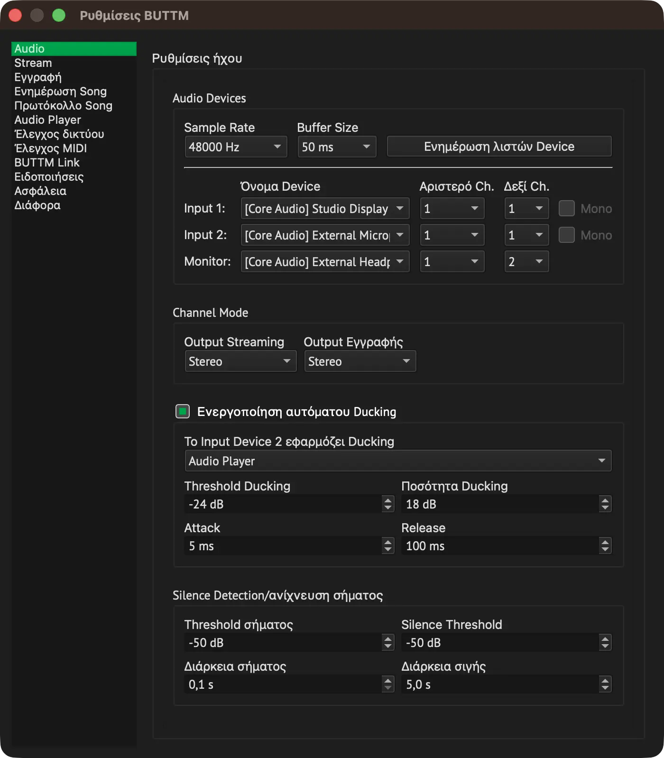
Task: Toggle Mono checkbox for Input 1
Action: coord(566,208)
